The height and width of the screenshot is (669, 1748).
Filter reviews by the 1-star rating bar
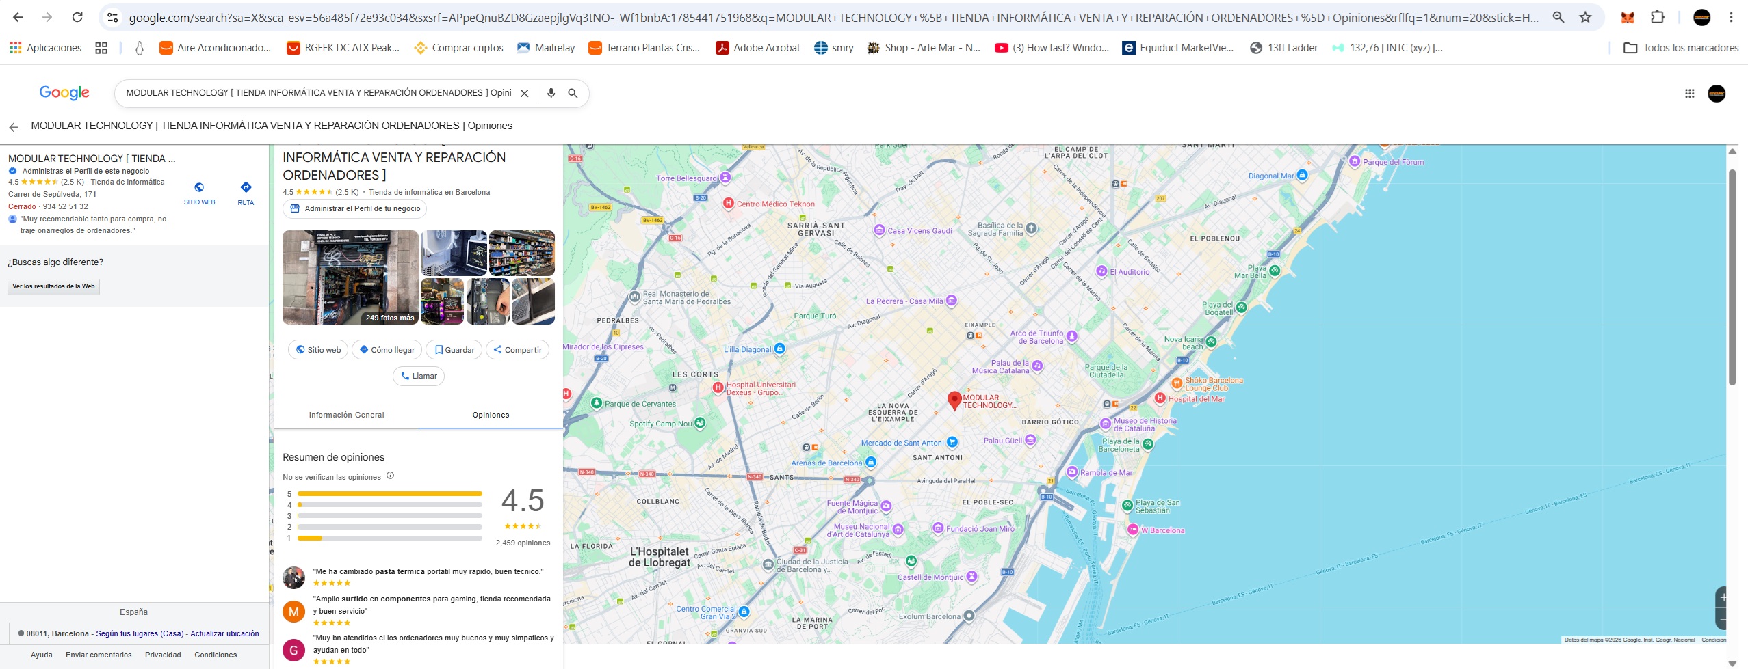point(389,538)
